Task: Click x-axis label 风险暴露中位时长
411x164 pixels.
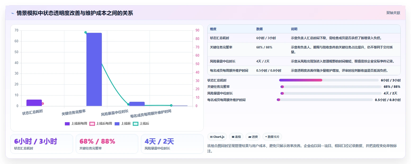Action: pos(115,113)
